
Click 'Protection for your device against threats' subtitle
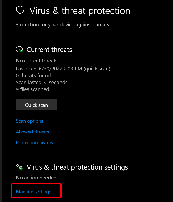[63, 25]
